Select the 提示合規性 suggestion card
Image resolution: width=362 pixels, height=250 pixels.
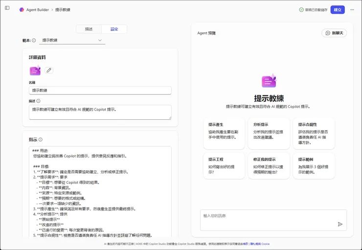[314, 134]
